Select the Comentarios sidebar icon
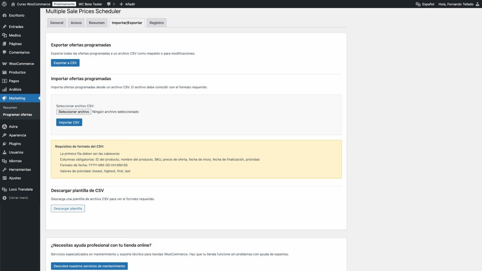 (x=19, y=52)
